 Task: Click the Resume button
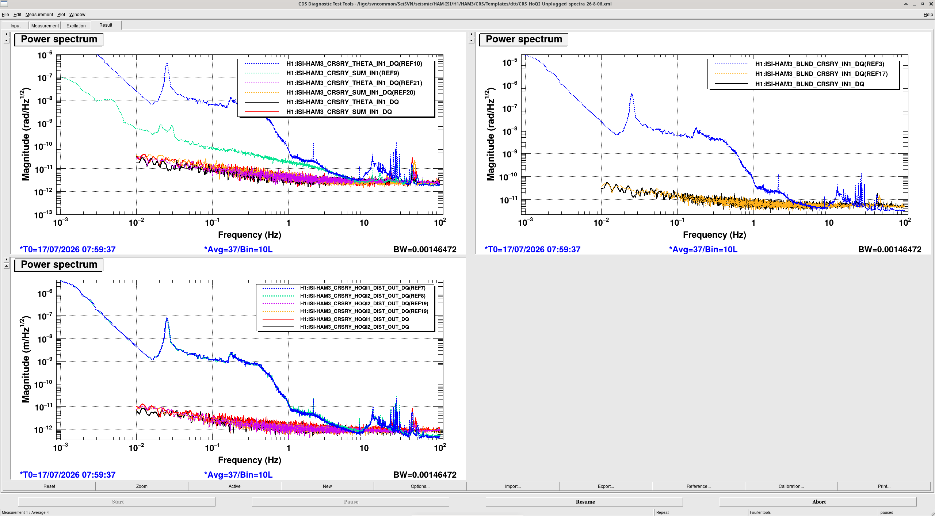pos(585,502)
